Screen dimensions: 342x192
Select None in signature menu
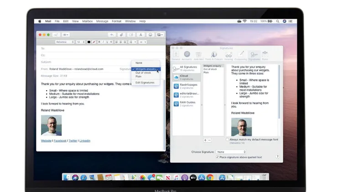[x=146, y=63]
